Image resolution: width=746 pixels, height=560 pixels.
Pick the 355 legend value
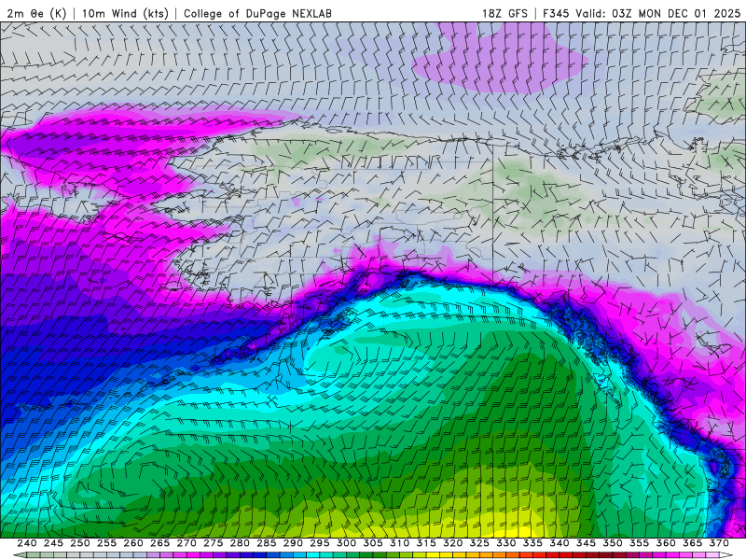(640, 543)
